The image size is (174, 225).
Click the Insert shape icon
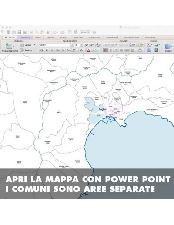[x=149, y=50]
